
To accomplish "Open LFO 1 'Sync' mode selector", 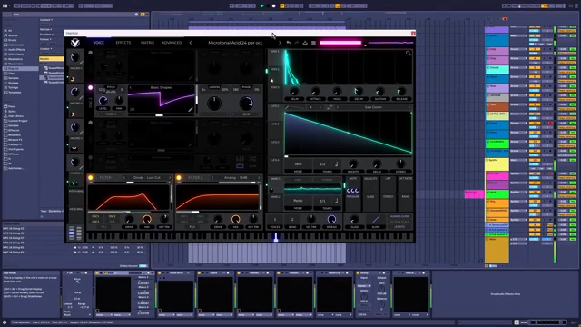I will [298, 163].
